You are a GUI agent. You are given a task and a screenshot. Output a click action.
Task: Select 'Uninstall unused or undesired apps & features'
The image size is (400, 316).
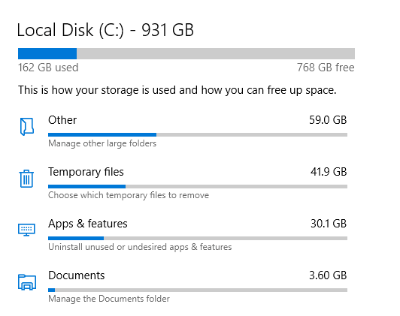click(140, 247)
